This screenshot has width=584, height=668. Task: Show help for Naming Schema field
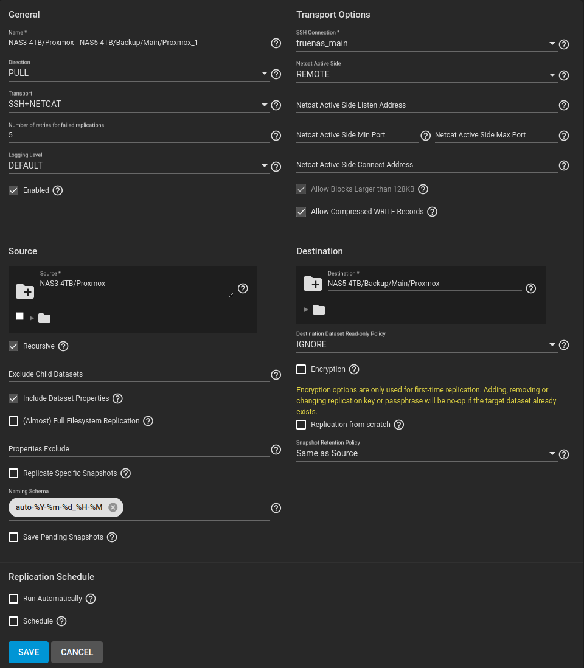pyautogui.click(x=276, y=508)
